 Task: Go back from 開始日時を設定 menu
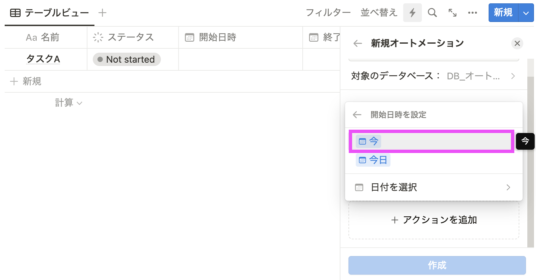click(x=357, y=115)
